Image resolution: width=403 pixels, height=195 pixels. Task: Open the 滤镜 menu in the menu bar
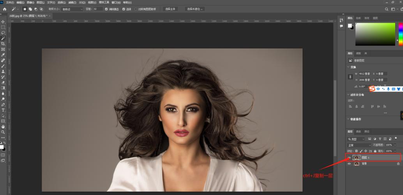point(71,2)
